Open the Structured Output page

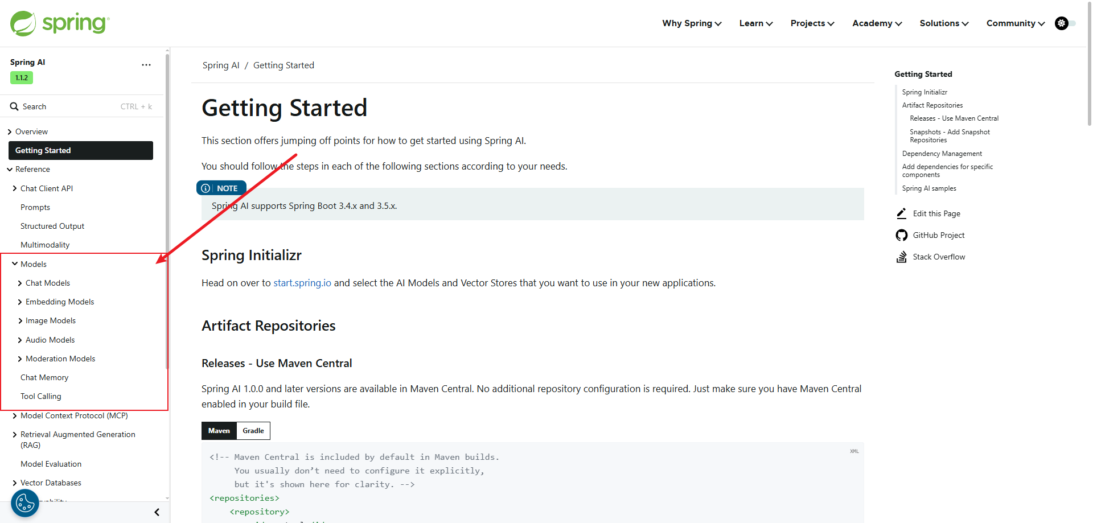point(52,226)
